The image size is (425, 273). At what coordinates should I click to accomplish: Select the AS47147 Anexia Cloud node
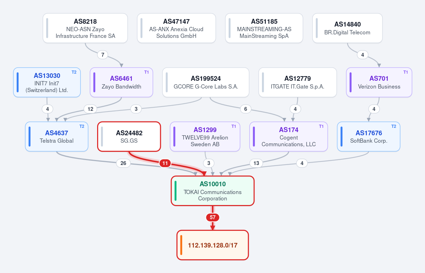(x=177, y=28)
